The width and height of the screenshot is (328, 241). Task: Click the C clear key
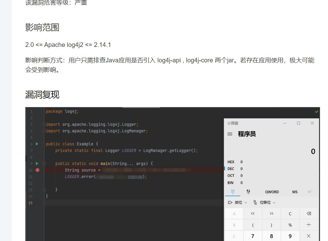tap(290, 214)
